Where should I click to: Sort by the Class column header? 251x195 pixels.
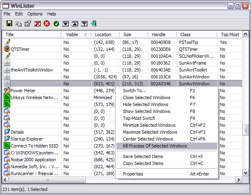click(197, 35)
